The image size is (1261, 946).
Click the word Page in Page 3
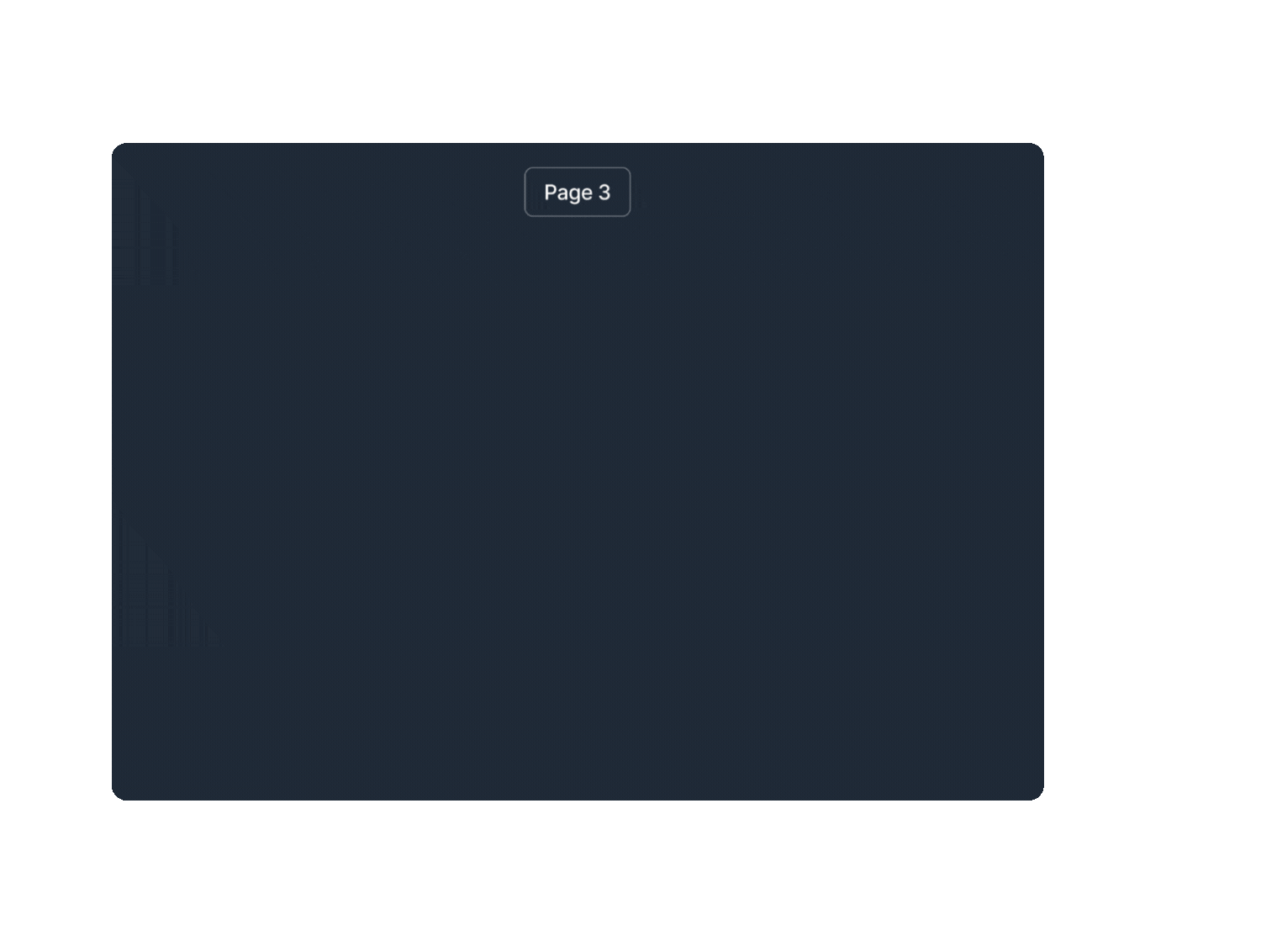point(568,193)
